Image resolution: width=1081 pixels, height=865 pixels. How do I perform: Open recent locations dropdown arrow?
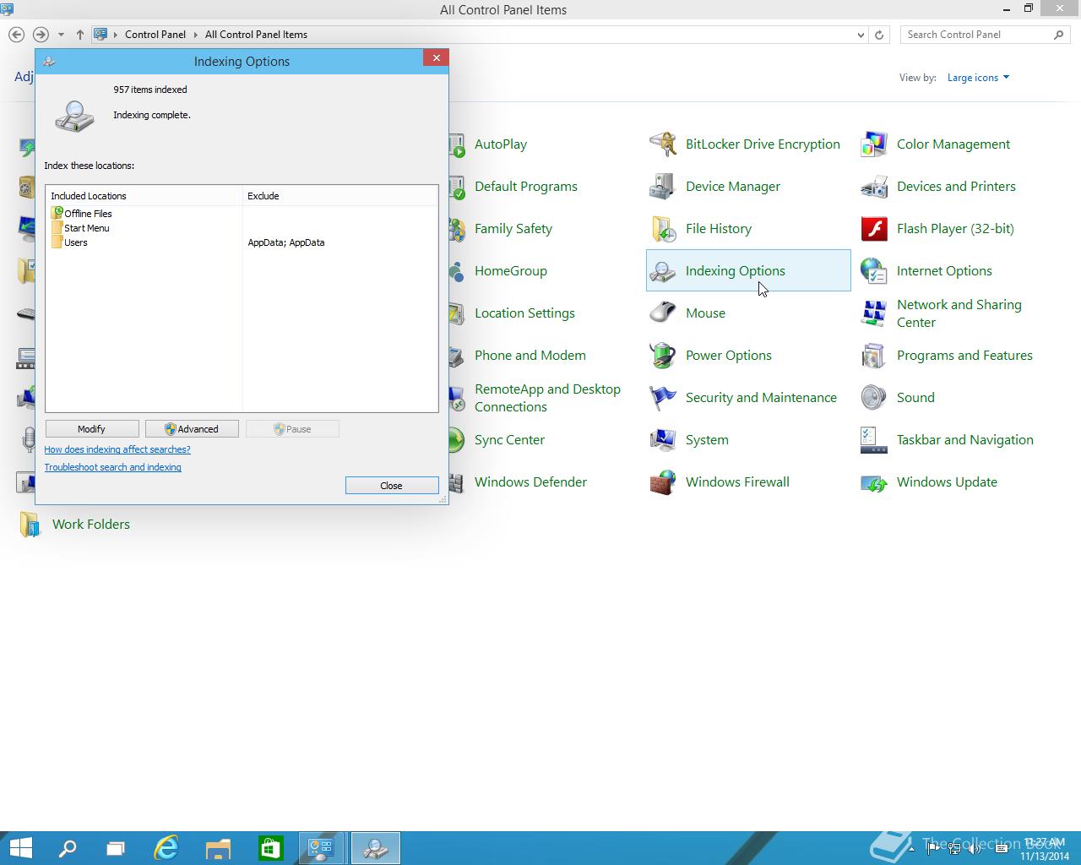(x=61, y=35)
